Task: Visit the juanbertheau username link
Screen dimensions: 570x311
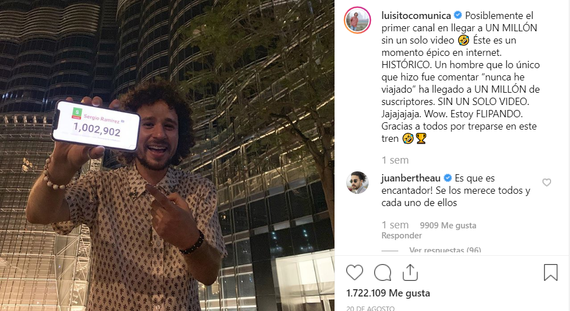Action: click(411, 178)
